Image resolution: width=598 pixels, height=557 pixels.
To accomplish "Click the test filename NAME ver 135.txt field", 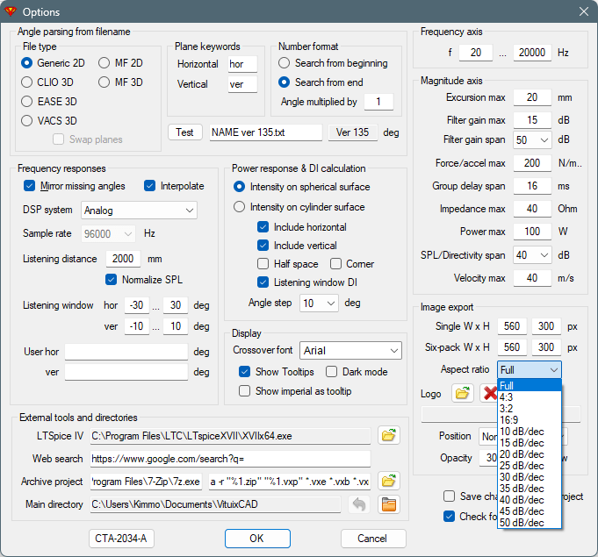I will [266, 132].
